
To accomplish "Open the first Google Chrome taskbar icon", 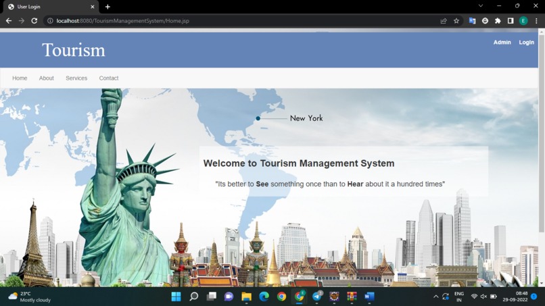I will (281, 297).
